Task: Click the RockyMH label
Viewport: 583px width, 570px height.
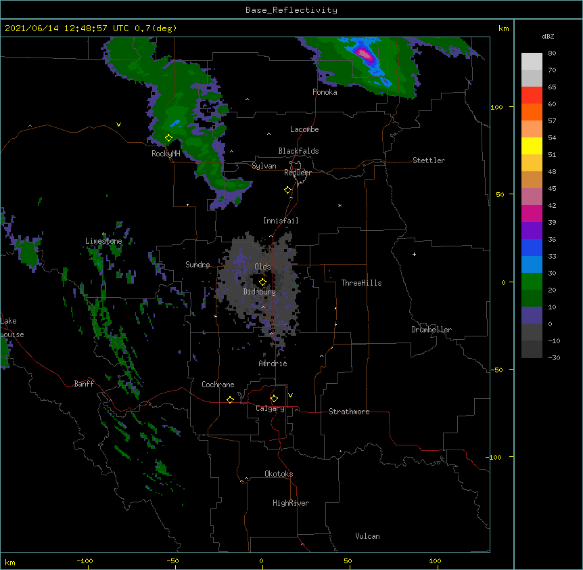Action: (166, 154)
